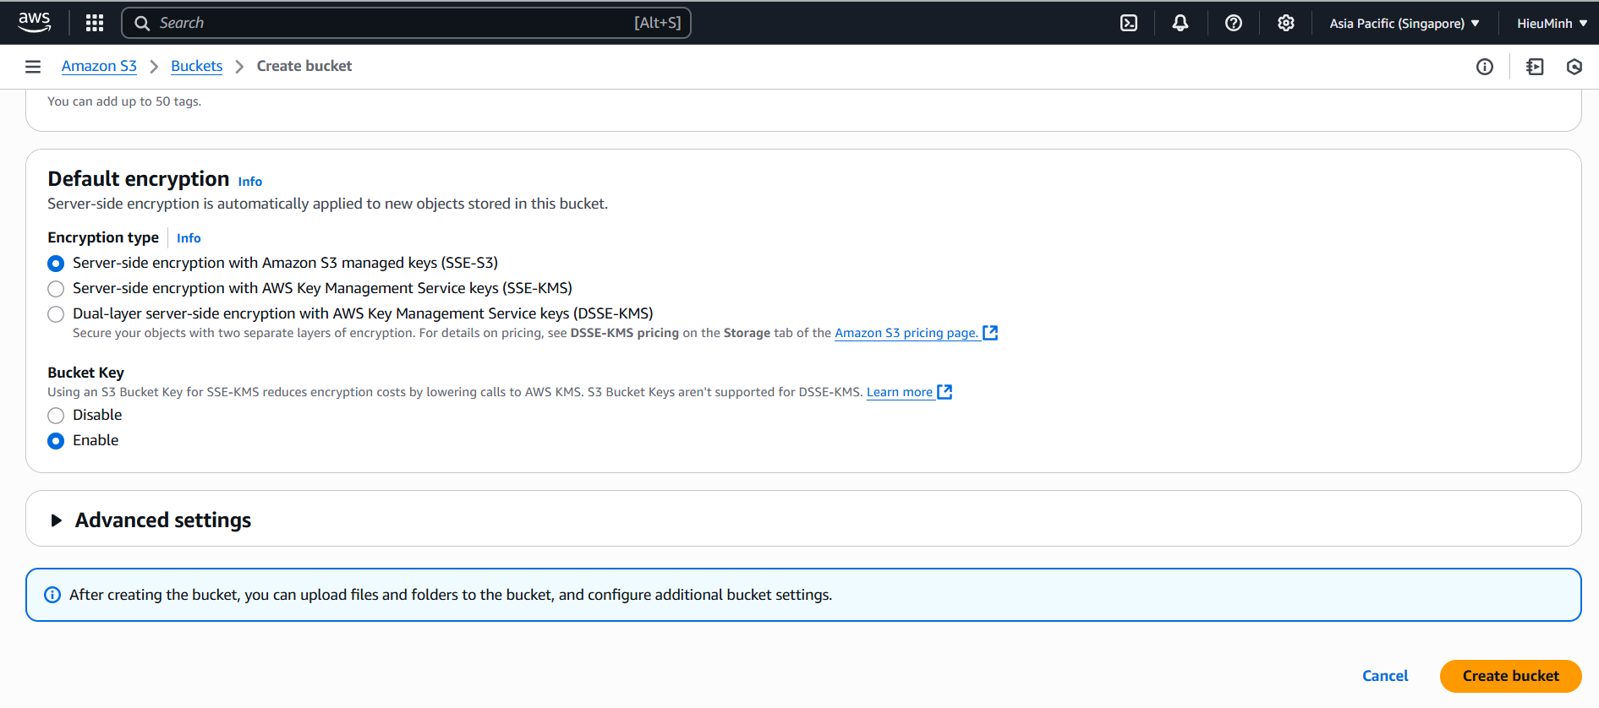Click the external link icon after Learn more
This screenshot has height=708, width=1599.
pos(945,392)
